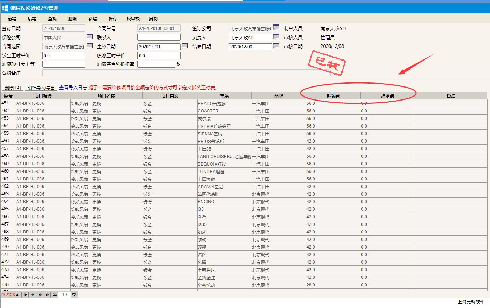This screenshot has height=308, width=490.
Task: Click picker icon beside 负责人 field
Action: (x=276, y=37)
